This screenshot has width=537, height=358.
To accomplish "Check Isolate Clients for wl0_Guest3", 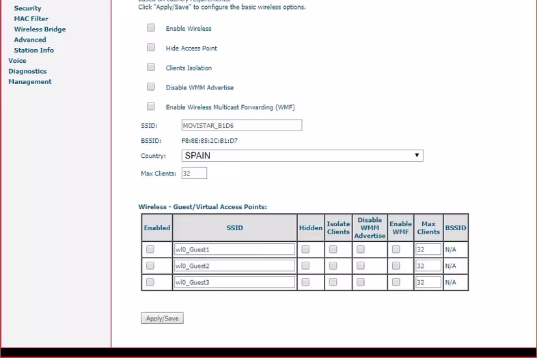I will [333, 282].
